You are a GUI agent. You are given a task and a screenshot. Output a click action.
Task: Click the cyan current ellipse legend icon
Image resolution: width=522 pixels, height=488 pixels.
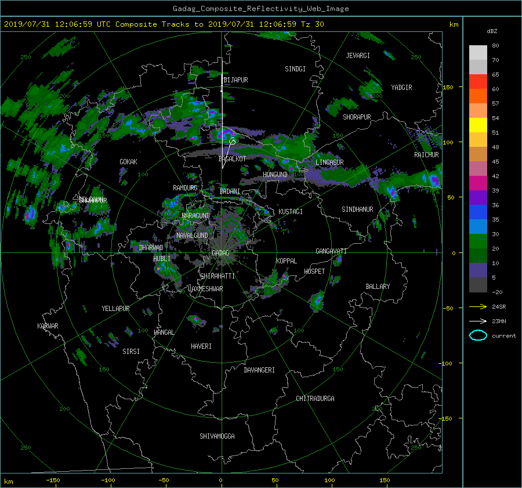[478, 335]
